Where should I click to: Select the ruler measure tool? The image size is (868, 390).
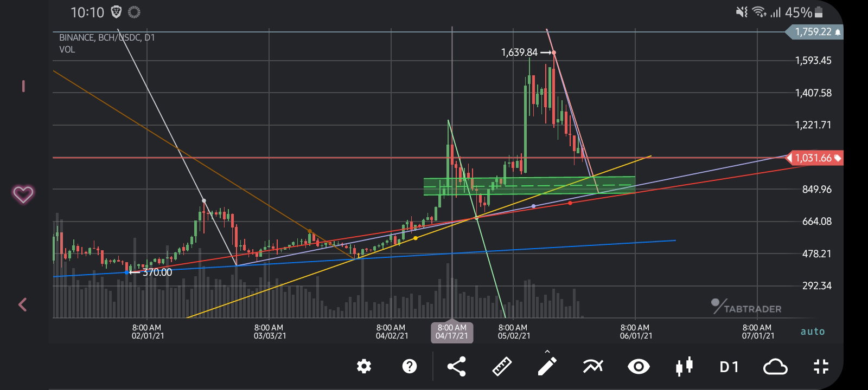[502, 367]
